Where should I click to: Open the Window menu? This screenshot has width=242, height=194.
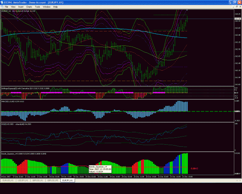46,7
